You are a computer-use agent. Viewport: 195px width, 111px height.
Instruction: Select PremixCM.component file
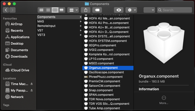click(x=108, y=81)
